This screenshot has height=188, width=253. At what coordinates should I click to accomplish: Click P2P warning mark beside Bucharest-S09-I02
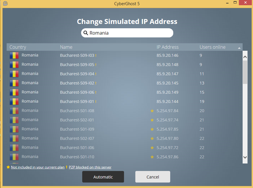click(x=96, y=83)
